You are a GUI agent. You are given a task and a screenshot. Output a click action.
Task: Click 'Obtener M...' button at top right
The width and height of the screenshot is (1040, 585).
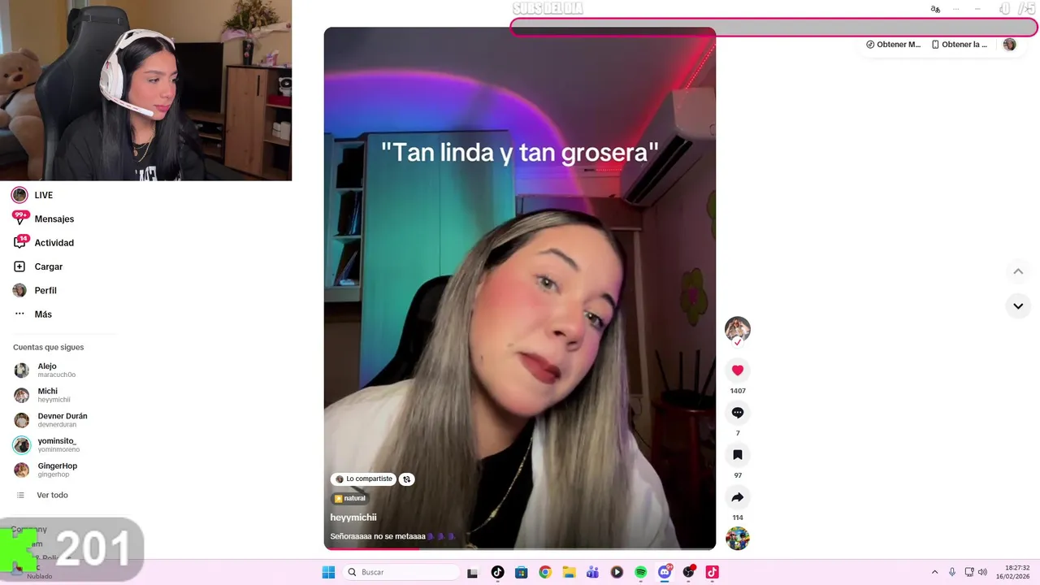[894, 45]
